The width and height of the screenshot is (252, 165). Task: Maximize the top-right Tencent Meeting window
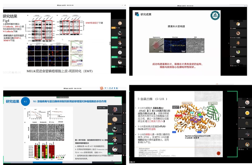tap(245, 6)
